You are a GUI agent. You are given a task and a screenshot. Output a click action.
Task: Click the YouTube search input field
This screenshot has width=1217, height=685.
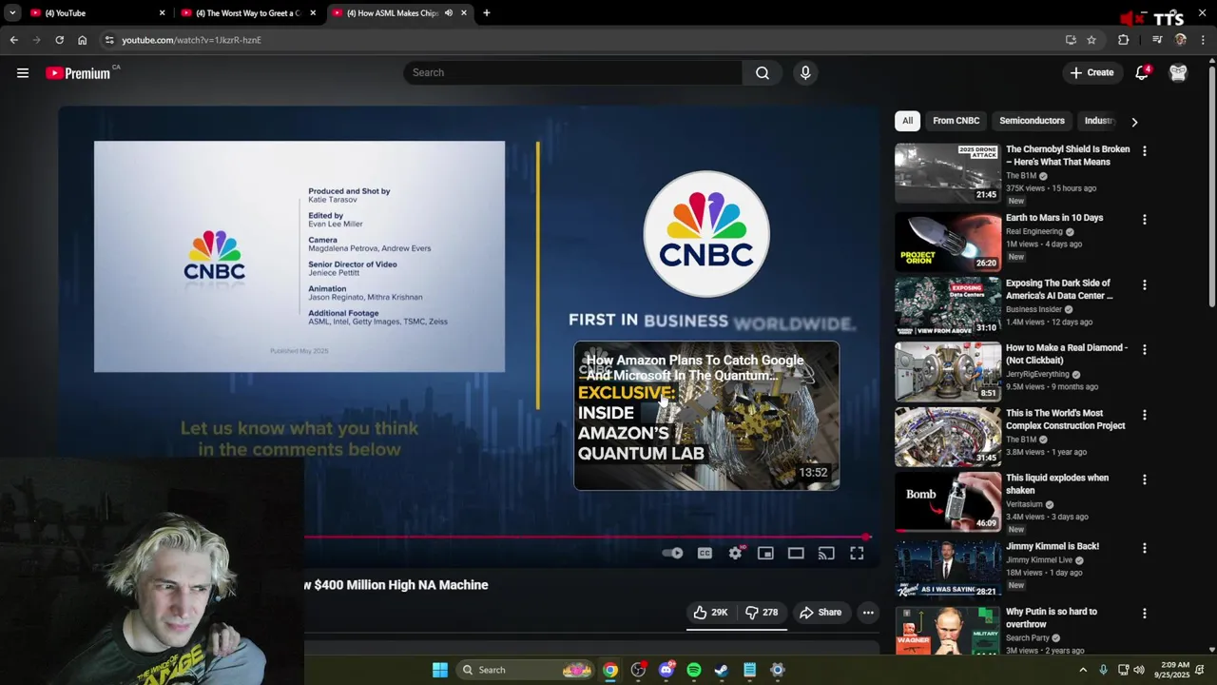click(x=572, y=72)
